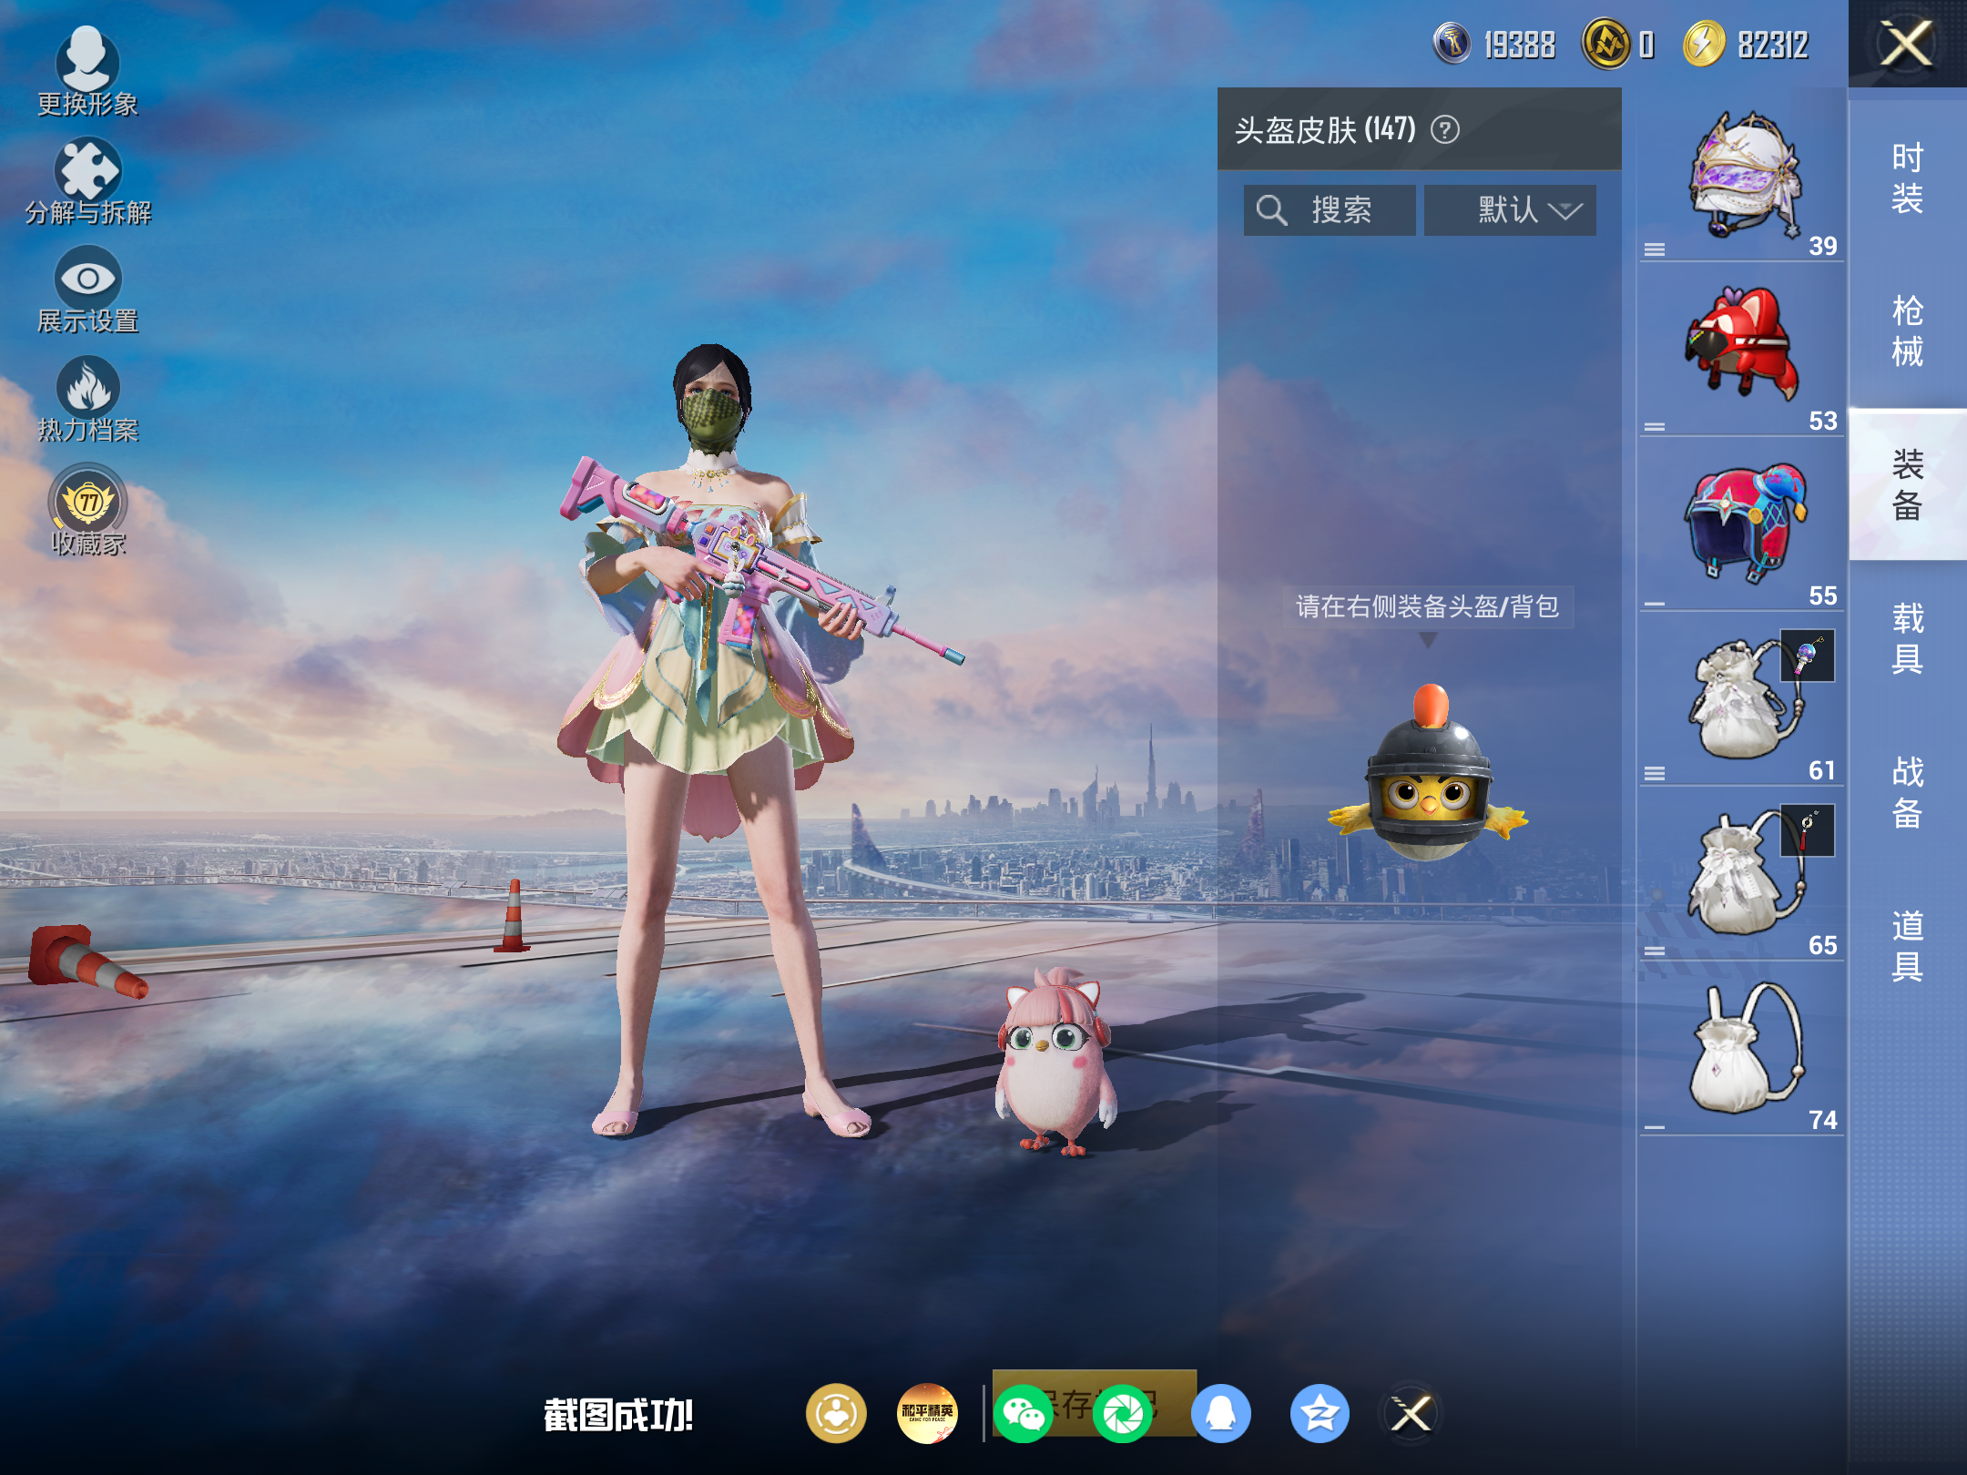Image resolution: width=1967 pixels, height=1475 pixels.
Task: Click the chick helmet preview model
Action: click(x=1428, y=772)
